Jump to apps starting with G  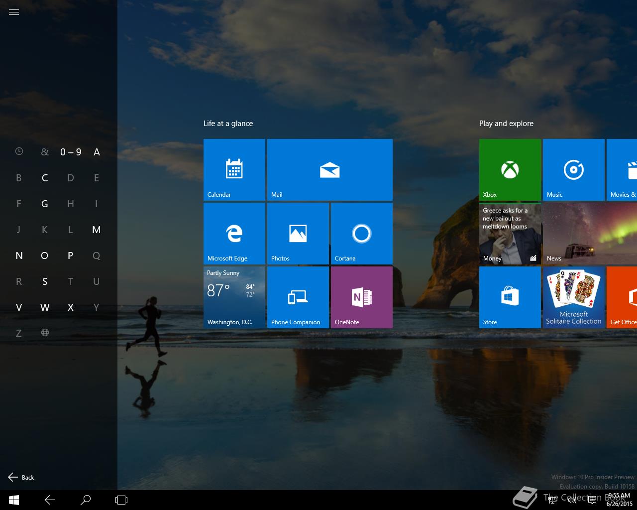[x=45, y=204]
